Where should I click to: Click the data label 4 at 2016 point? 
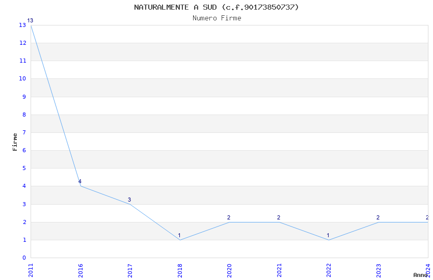tap(80, 181)
